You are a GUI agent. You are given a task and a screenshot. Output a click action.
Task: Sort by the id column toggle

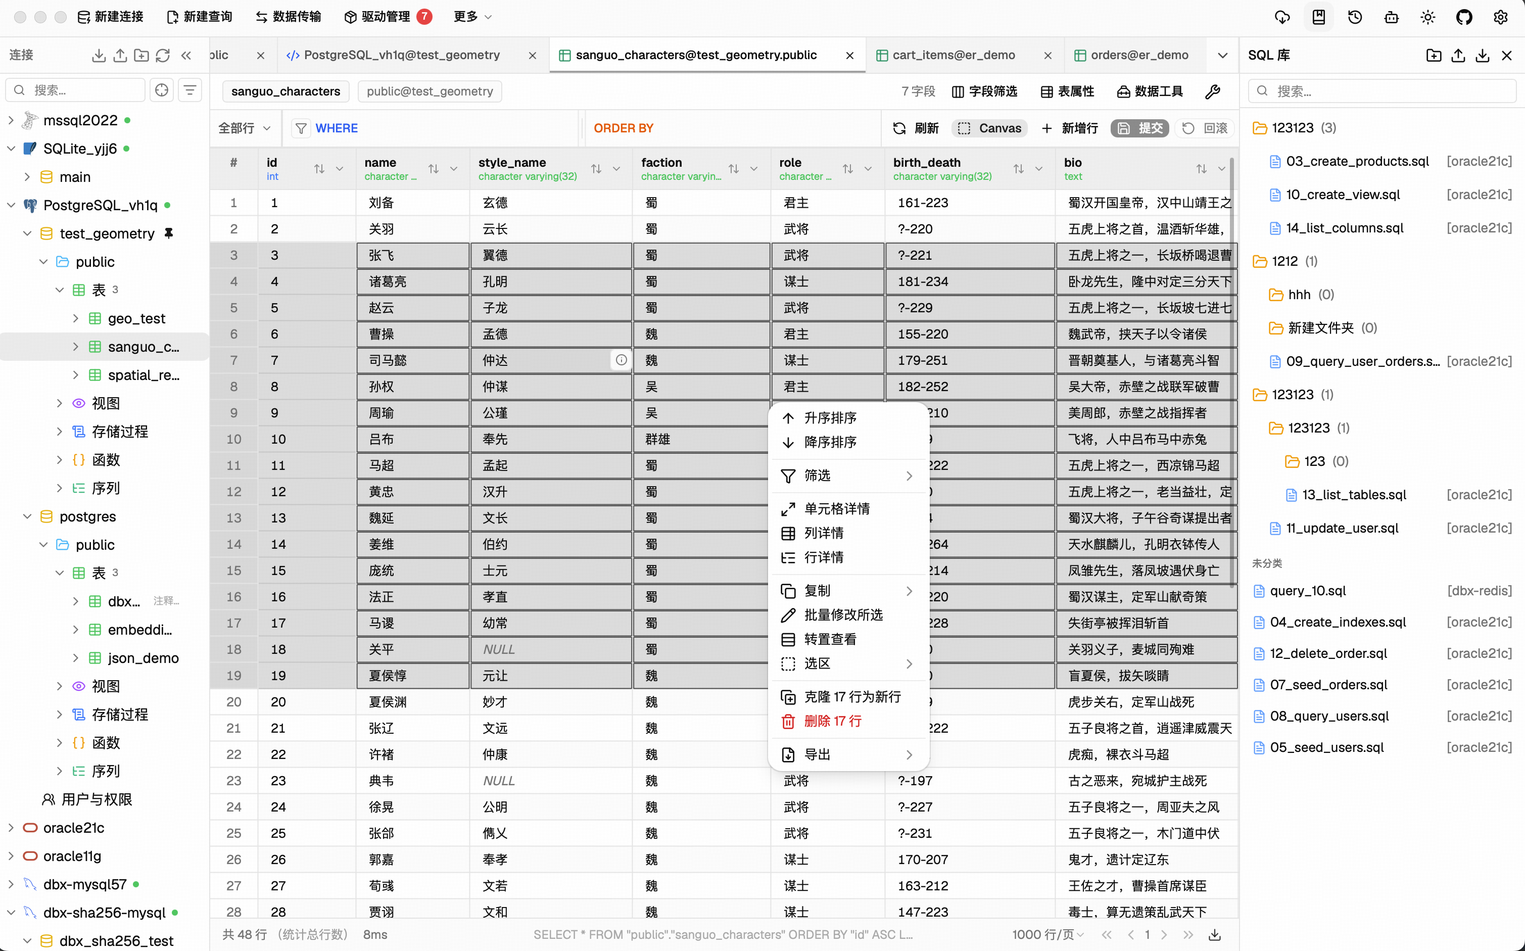(319, 169)
